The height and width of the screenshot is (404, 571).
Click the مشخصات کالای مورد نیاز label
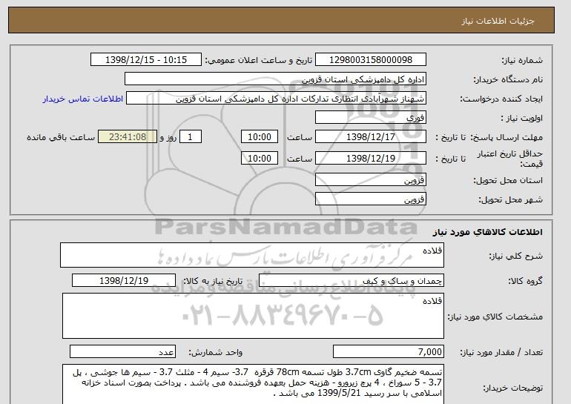point(495,317)
